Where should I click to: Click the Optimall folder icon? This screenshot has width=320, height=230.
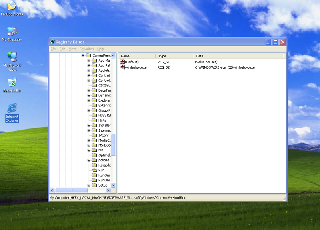coord(94,155)
